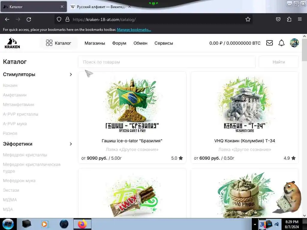Image resolution: width=307 pixels, height=230 pixels.
Task: Bookmark this page with the star
Action: [248, 19]
